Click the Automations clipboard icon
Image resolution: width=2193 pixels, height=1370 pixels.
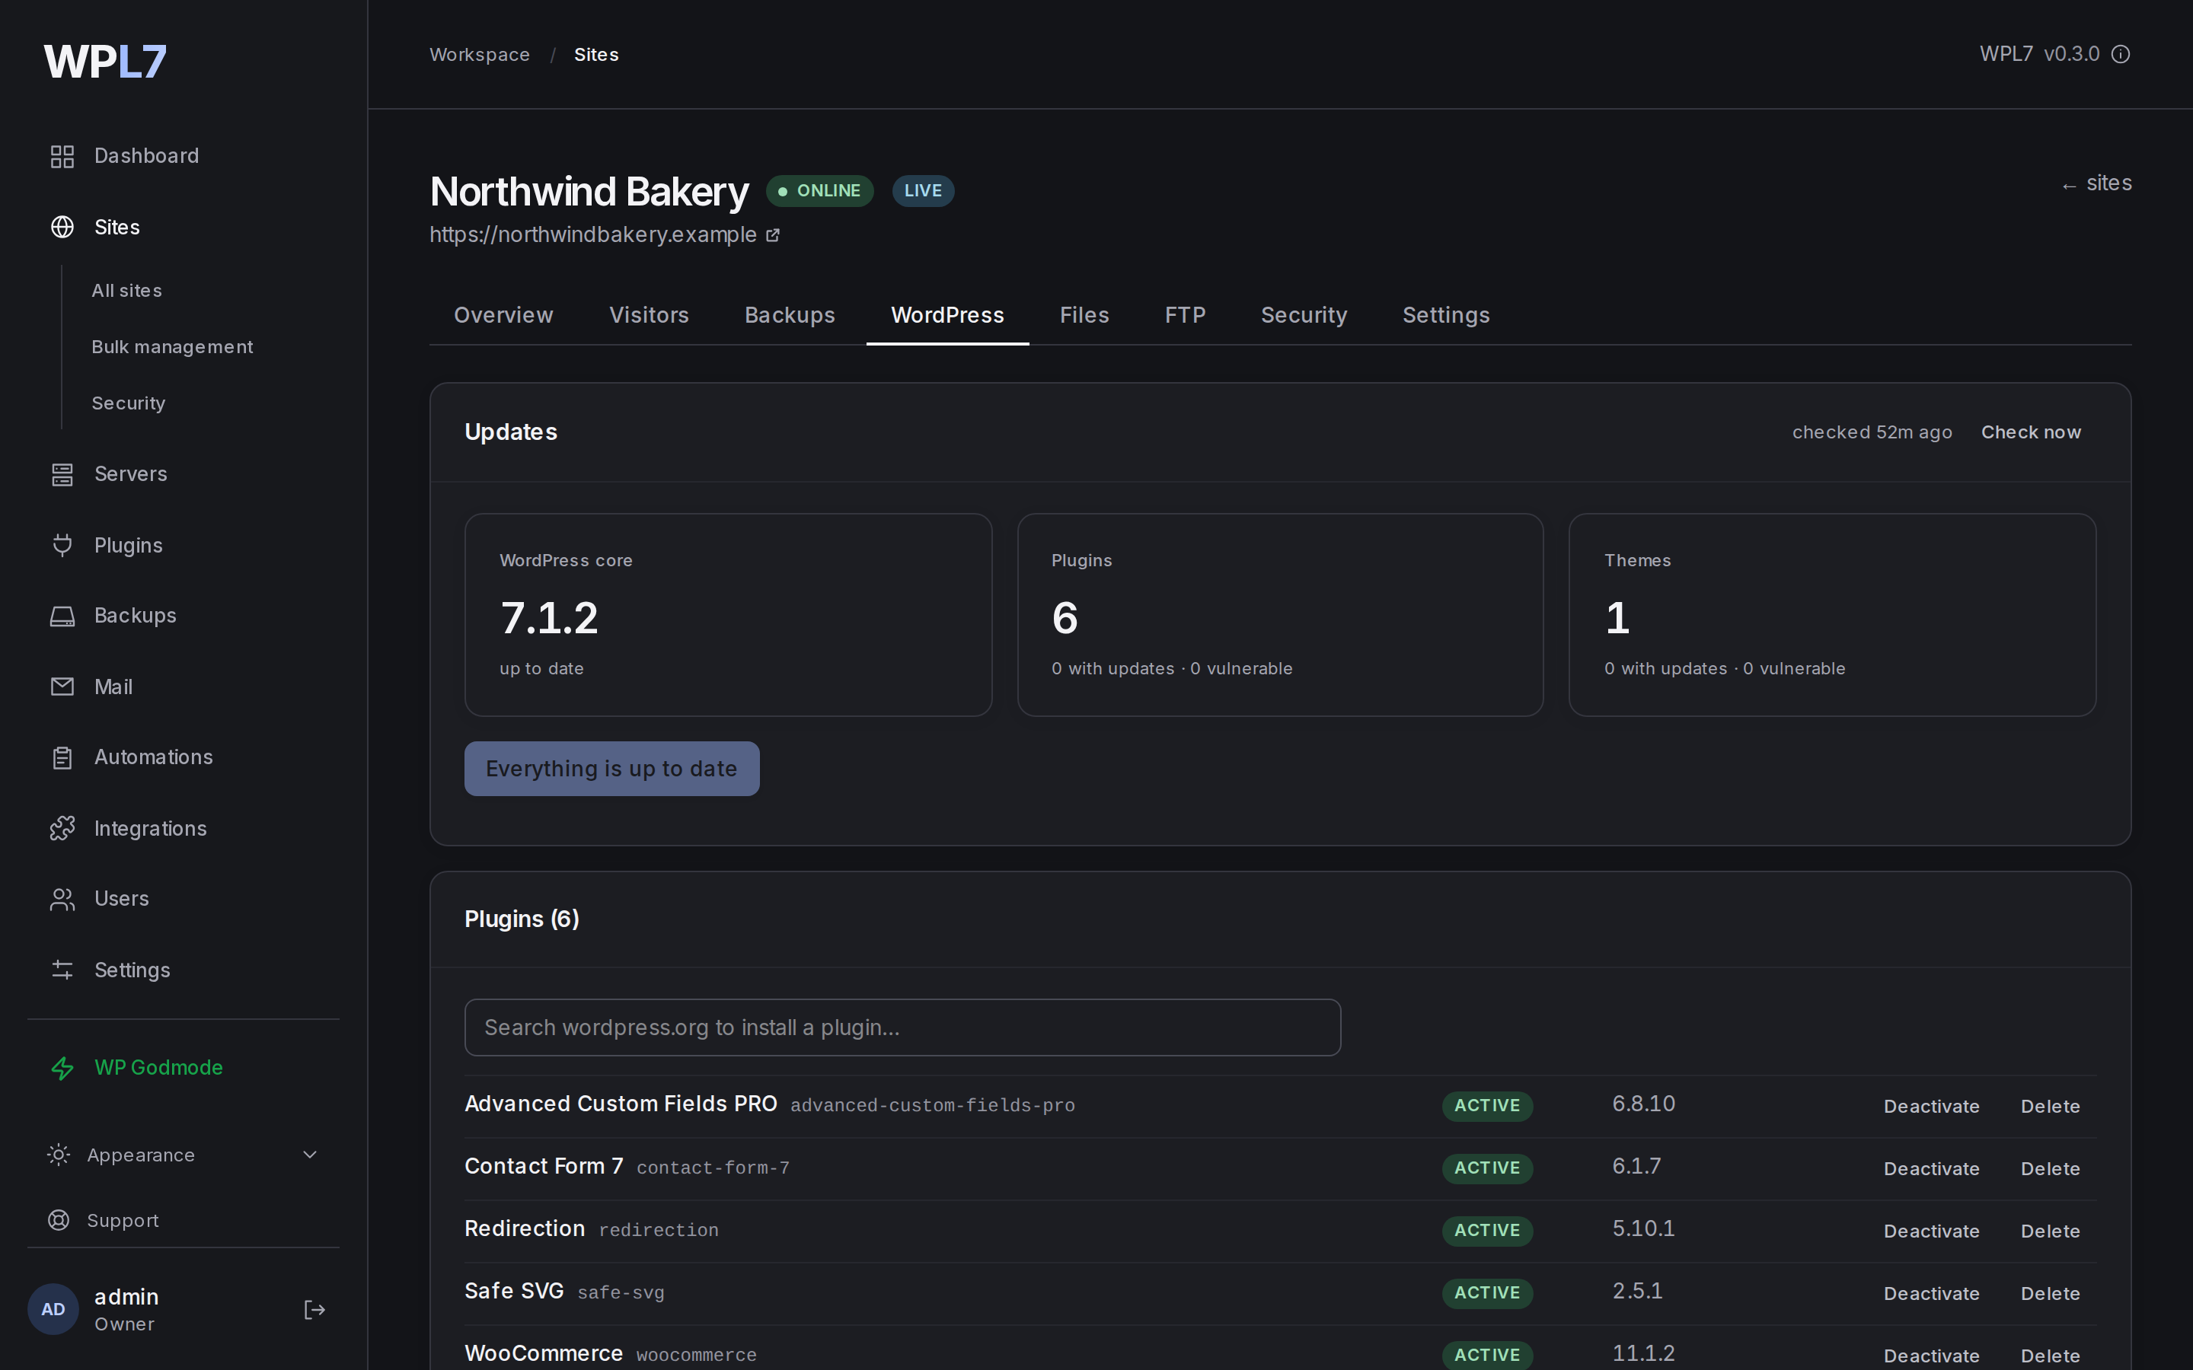click(x=62, y=757)
